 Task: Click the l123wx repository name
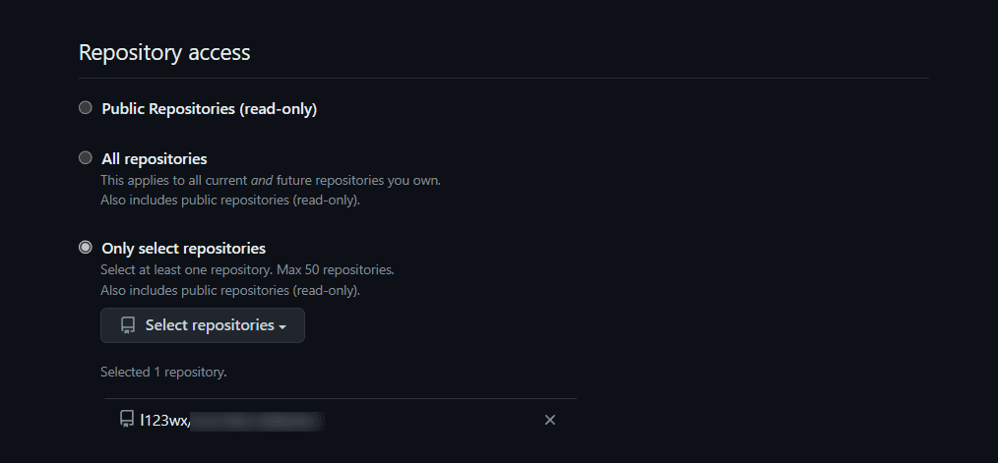coord(164,420)
